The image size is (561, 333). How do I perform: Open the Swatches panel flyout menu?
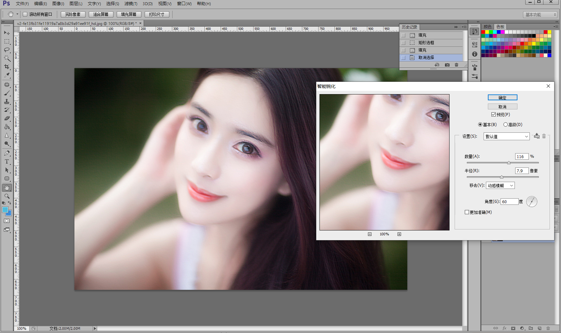point(555,27)
